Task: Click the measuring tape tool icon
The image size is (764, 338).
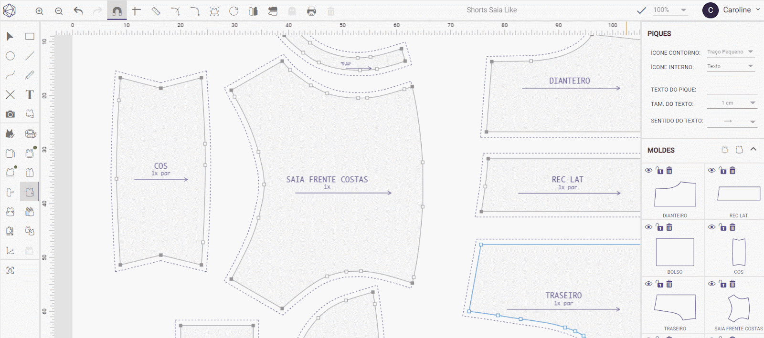Action: coord(31,133)
